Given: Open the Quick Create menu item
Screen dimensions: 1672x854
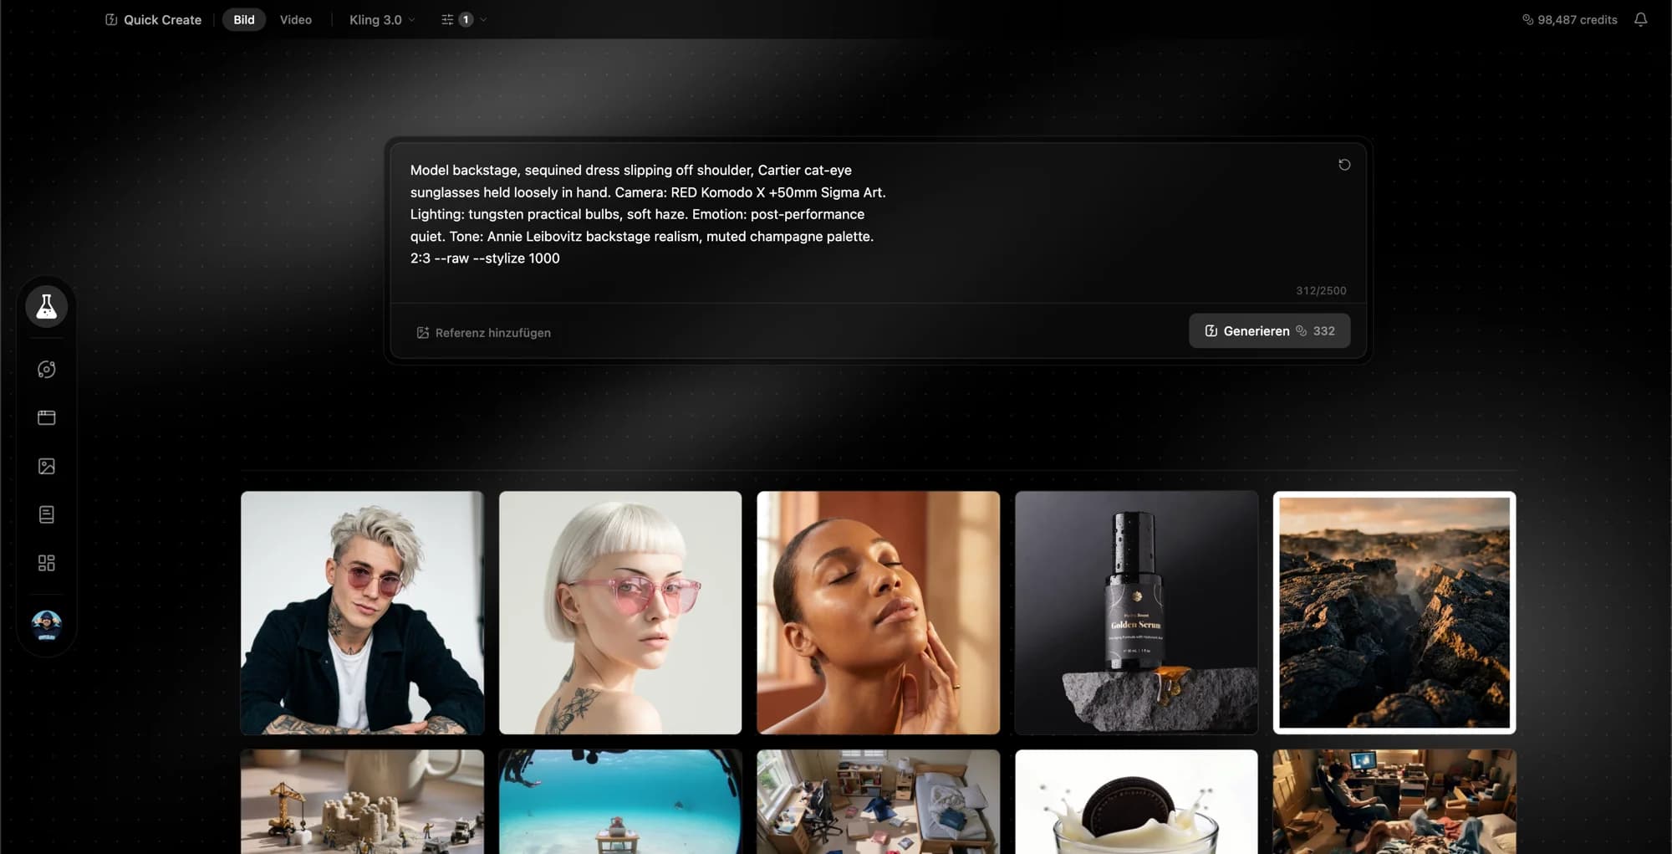Looking at the screenshot, I should click(x=161, y=19).
